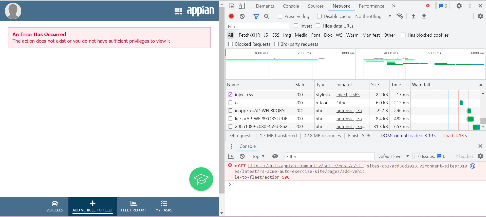The width and height of the screenshot is (486, 217).
Task: Enable Disable cache checkbox
Action: 319,16
